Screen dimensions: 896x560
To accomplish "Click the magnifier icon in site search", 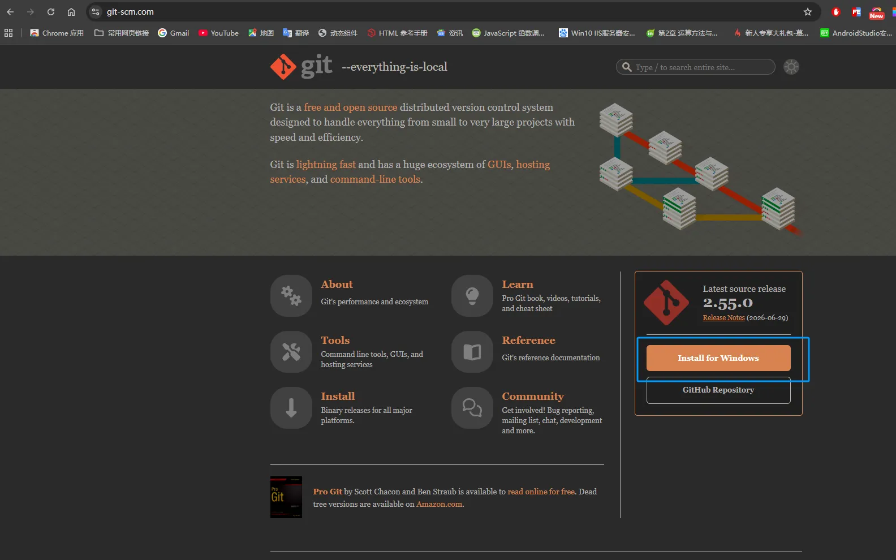I will (627, 67).
